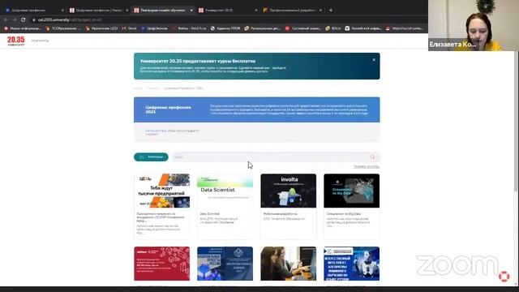The width and height of the screenshot is (519, 292).
Task: Click the Zoom participant video of Елизавета
Action: pos(474,25)
